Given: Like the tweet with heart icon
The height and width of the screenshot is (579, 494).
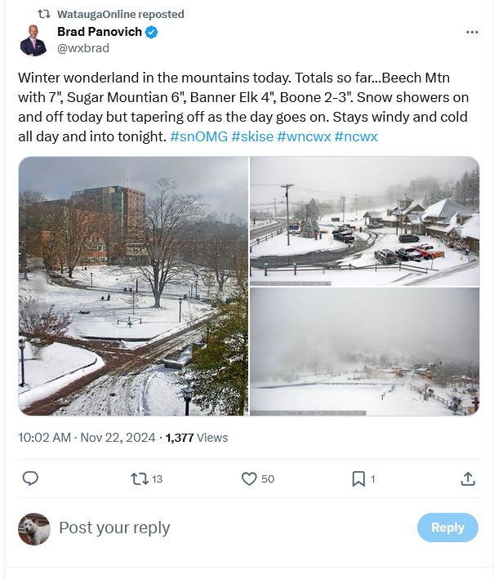Looking at the screenshot, I should point(250,479).
